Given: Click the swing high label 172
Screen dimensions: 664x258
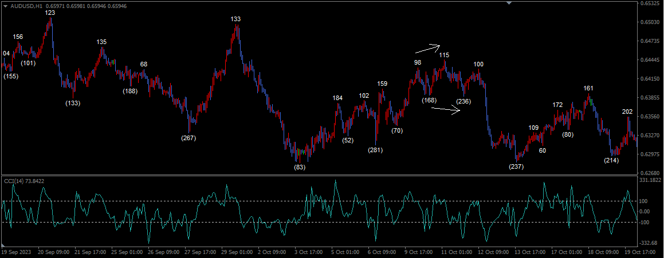Looking at the screenshot, I should click(x=557, y=105).
